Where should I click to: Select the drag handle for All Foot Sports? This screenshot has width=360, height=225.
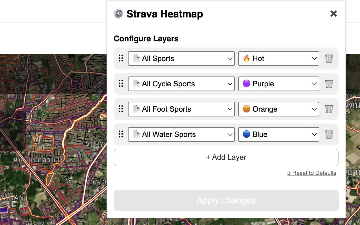coord(121,109)
